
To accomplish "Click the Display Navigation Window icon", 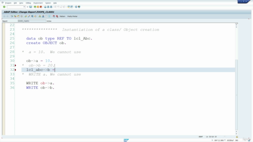I will click(x=43, y=16).
